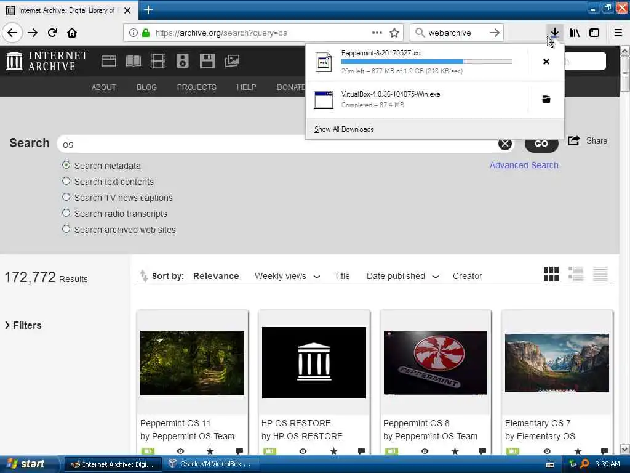The height and width of the screenshot is (473, 630).
Task: Open the Software floppy icon
Action: tap(207, 61)
